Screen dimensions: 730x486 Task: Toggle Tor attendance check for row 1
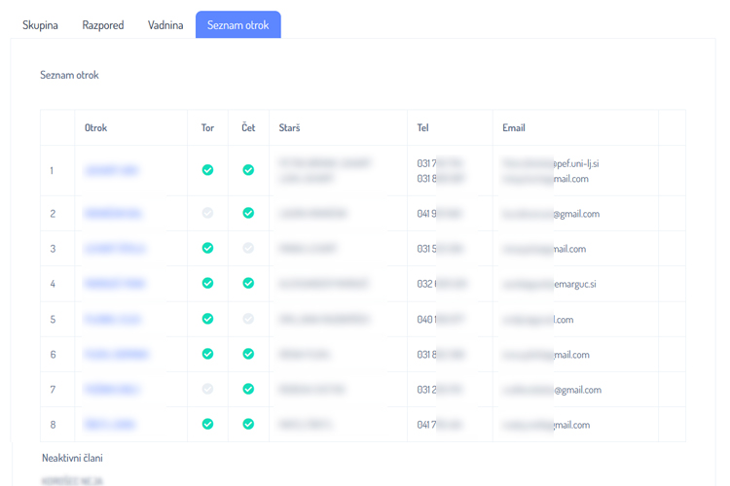tap(207, 170)
